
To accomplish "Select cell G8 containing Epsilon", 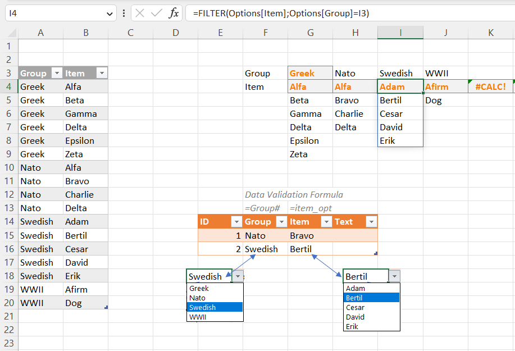I will (311, 140).
